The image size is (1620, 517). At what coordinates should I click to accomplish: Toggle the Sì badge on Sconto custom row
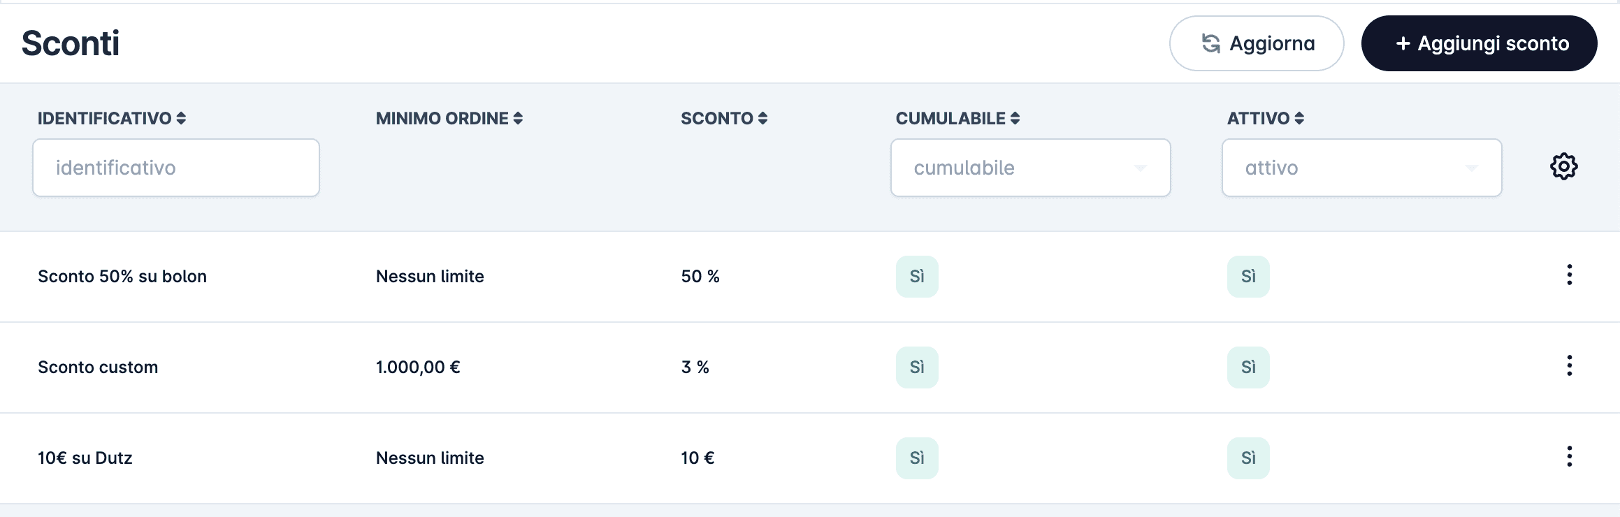[917, 367]
